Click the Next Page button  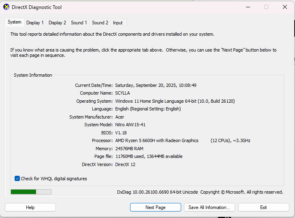tap(156, 207)
